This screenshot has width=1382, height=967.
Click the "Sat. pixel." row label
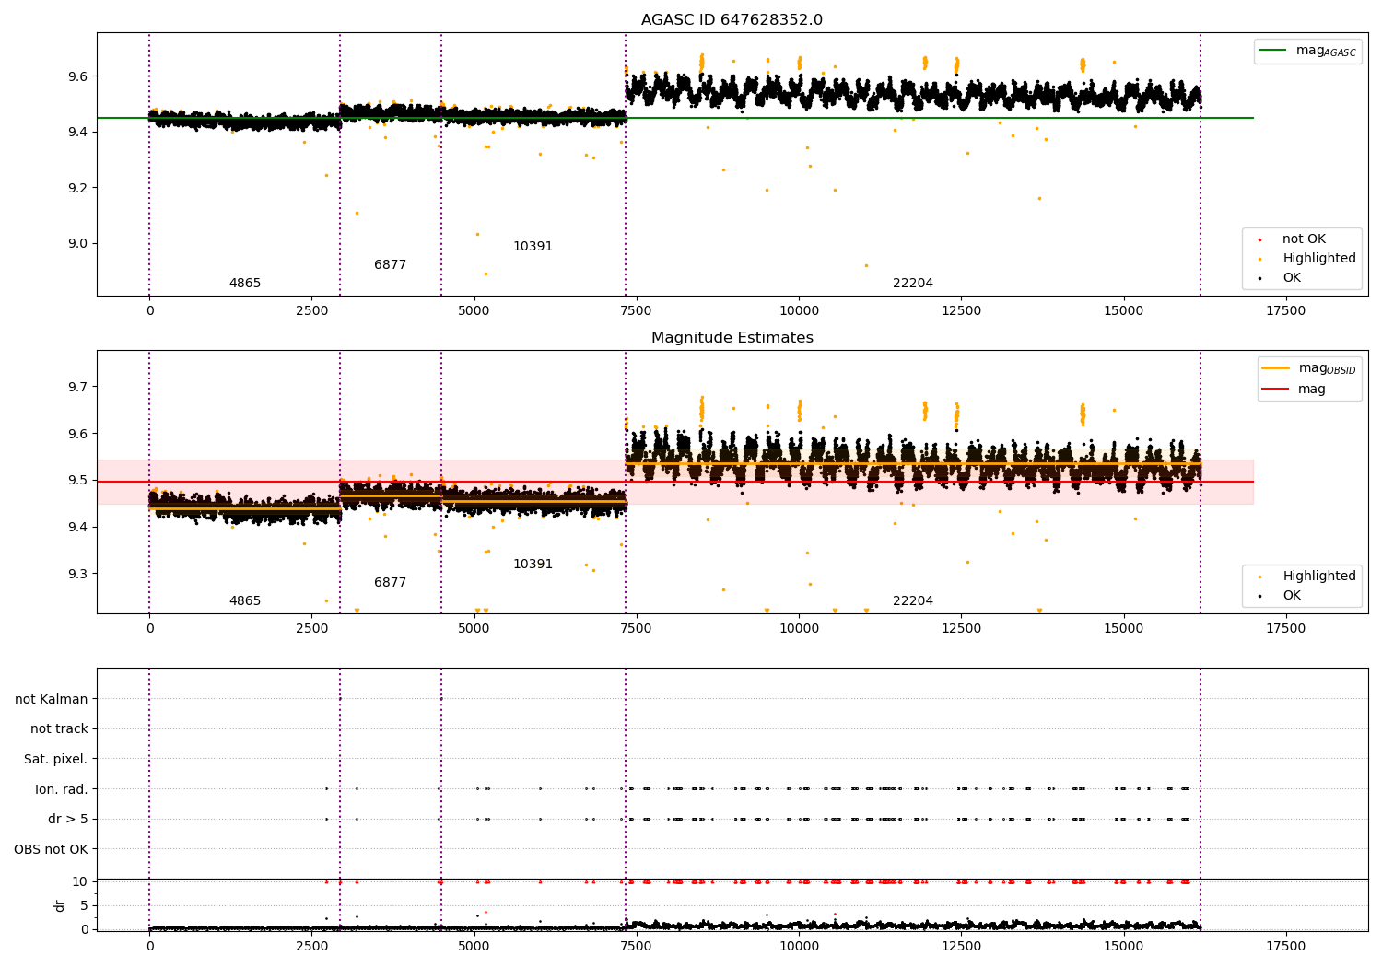pyautogui.click(x=56, y=760)
